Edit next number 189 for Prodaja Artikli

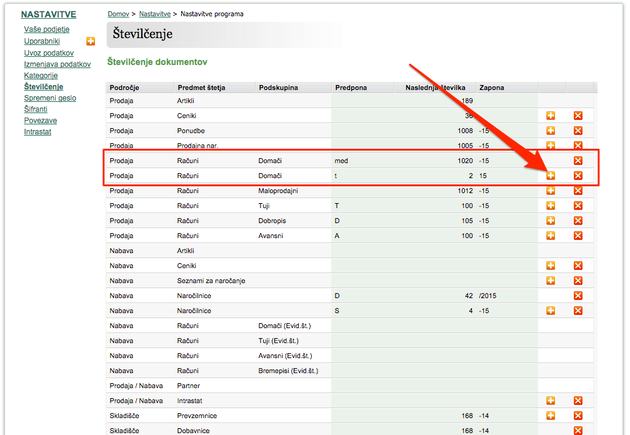[435, 101]
